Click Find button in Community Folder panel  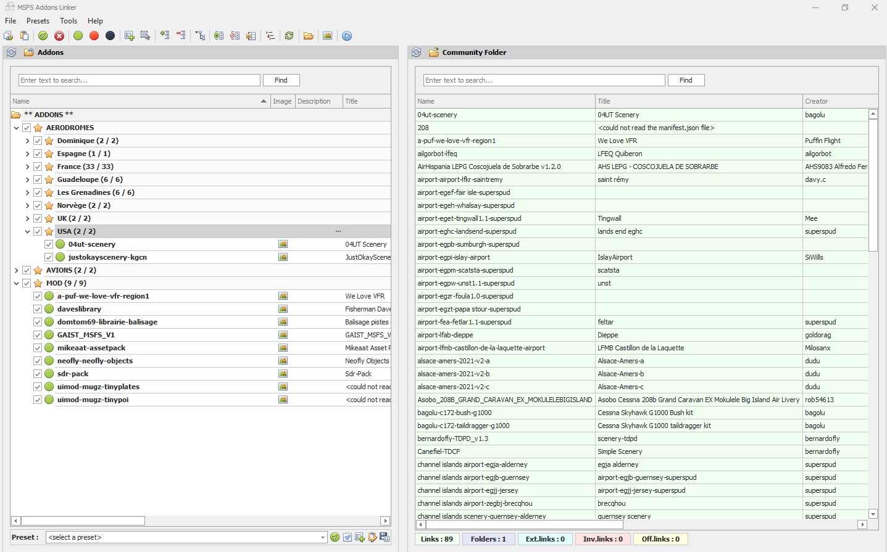click(686, 80)
